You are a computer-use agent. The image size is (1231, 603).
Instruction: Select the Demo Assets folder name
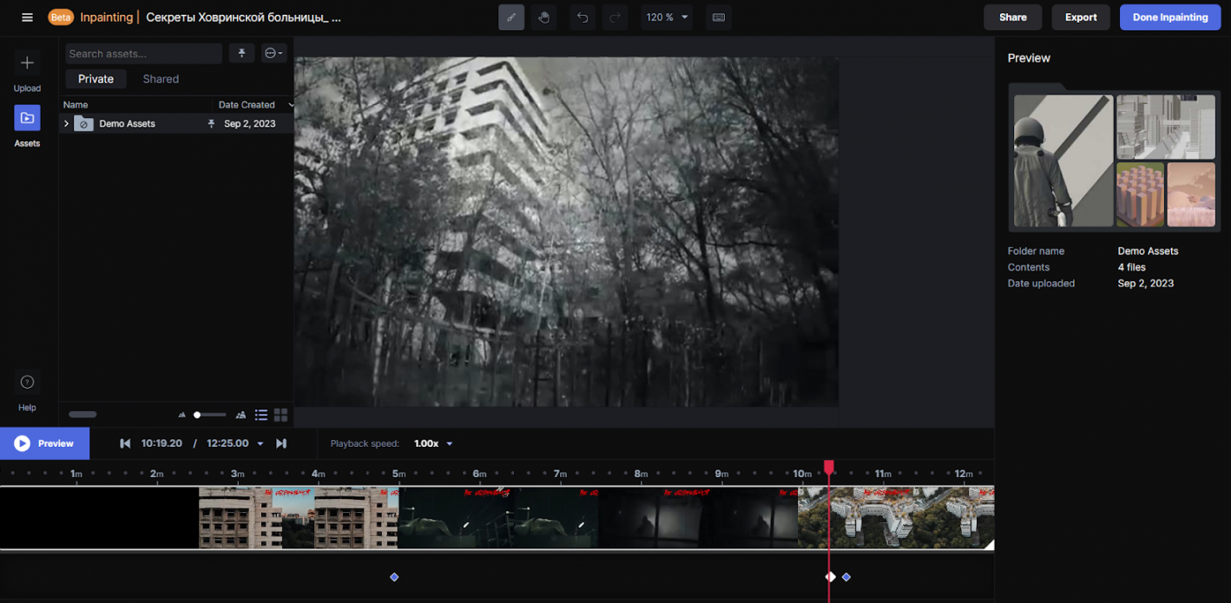(x=127, y=124)
